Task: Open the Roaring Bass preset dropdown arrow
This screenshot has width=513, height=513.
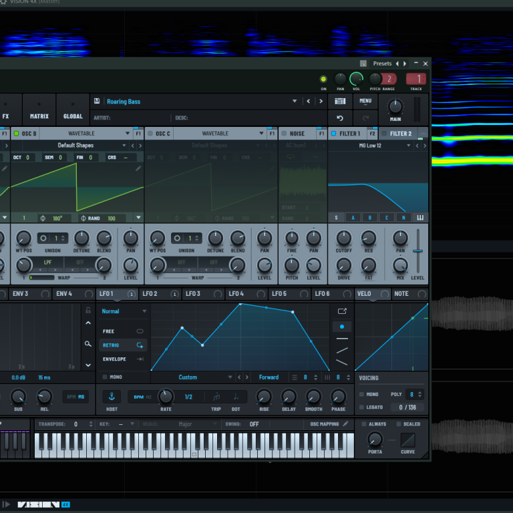Action: (x=295, y=102)
